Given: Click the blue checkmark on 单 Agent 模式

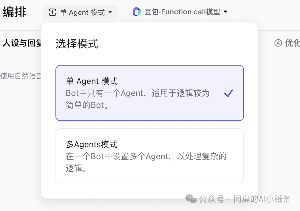Looking at the screenshot, I should point(228,93).
